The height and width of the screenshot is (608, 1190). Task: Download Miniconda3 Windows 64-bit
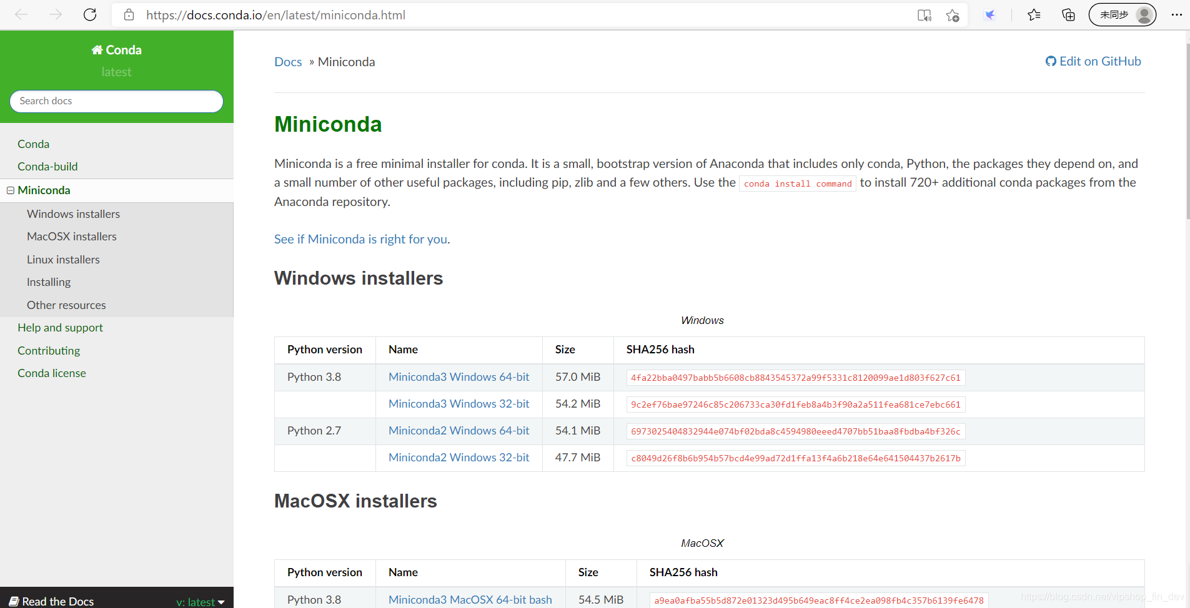point(459,377)
